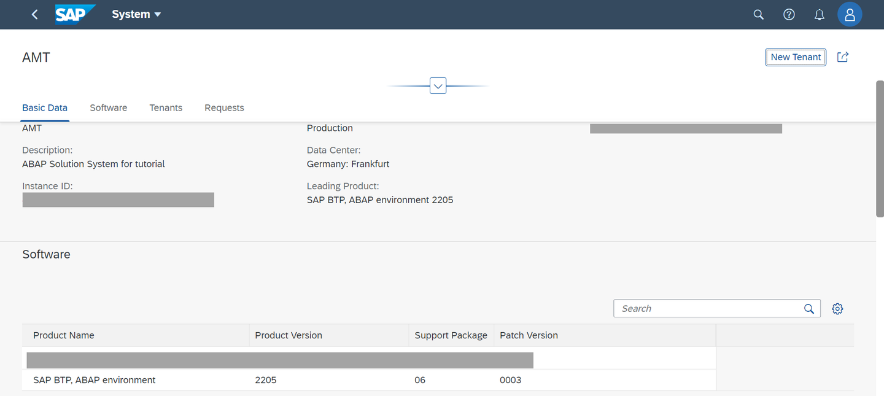The image size is (884, 396).
Task: Click the Leading Product label
Action: 343,186
